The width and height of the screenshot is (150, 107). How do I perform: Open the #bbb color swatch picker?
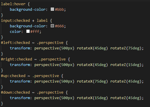pos(52,9)
